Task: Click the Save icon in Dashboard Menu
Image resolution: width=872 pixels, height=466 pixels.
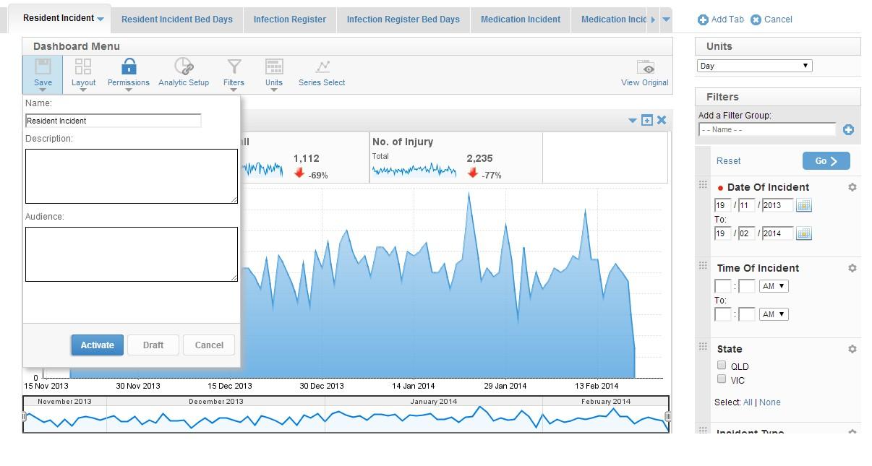Action: coord(43,67)
